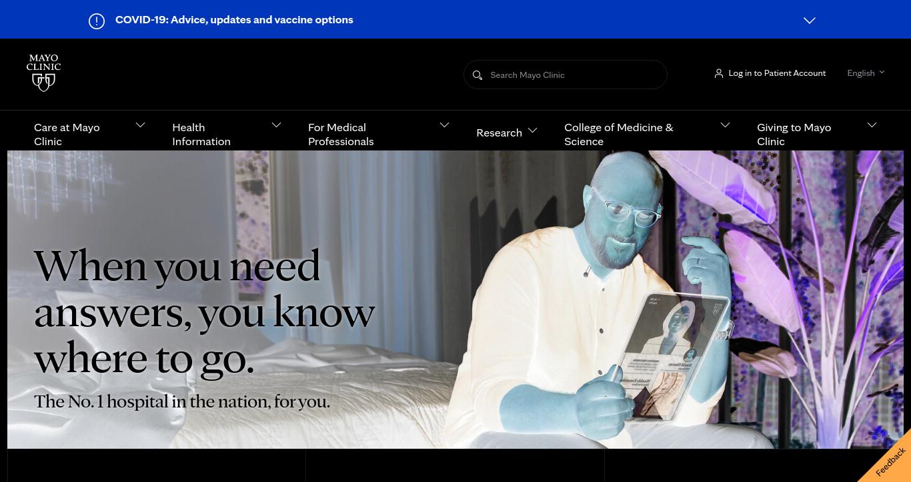Screen dimensions: 911x482
Task: Open Giving to Mayo Clinic menu
Action: [794, 134]
